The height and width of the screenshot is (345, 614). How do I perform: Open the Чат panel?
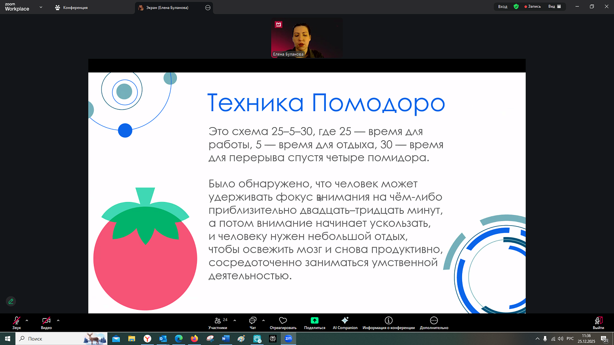click(x=252, y=323)
